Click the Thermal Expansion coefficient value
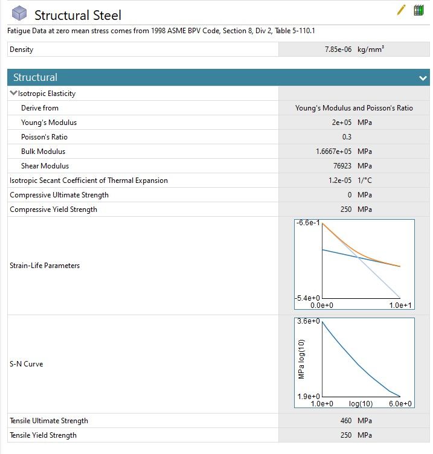This screenshot has width=433, height=454. coord(341,181)
